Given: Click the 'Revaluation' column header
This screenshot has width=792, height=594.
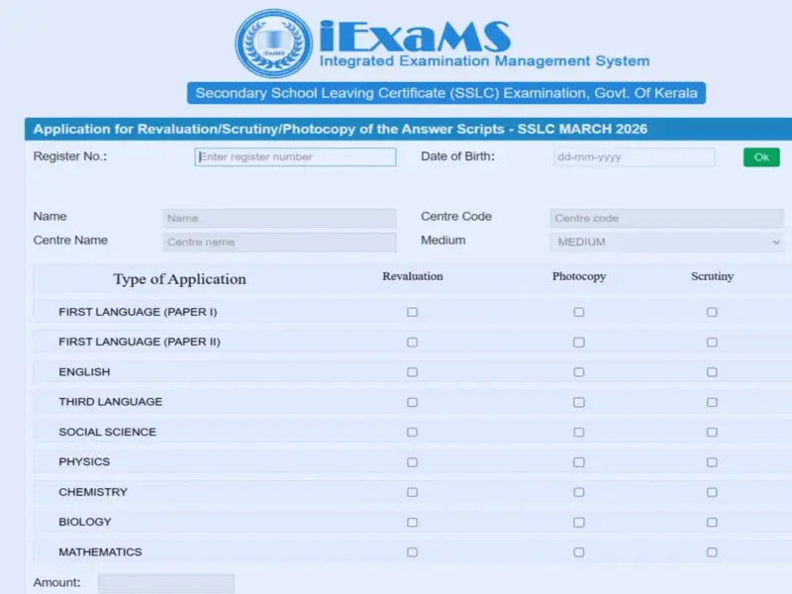Looking at the screenshot, I should tap(412, 276).
